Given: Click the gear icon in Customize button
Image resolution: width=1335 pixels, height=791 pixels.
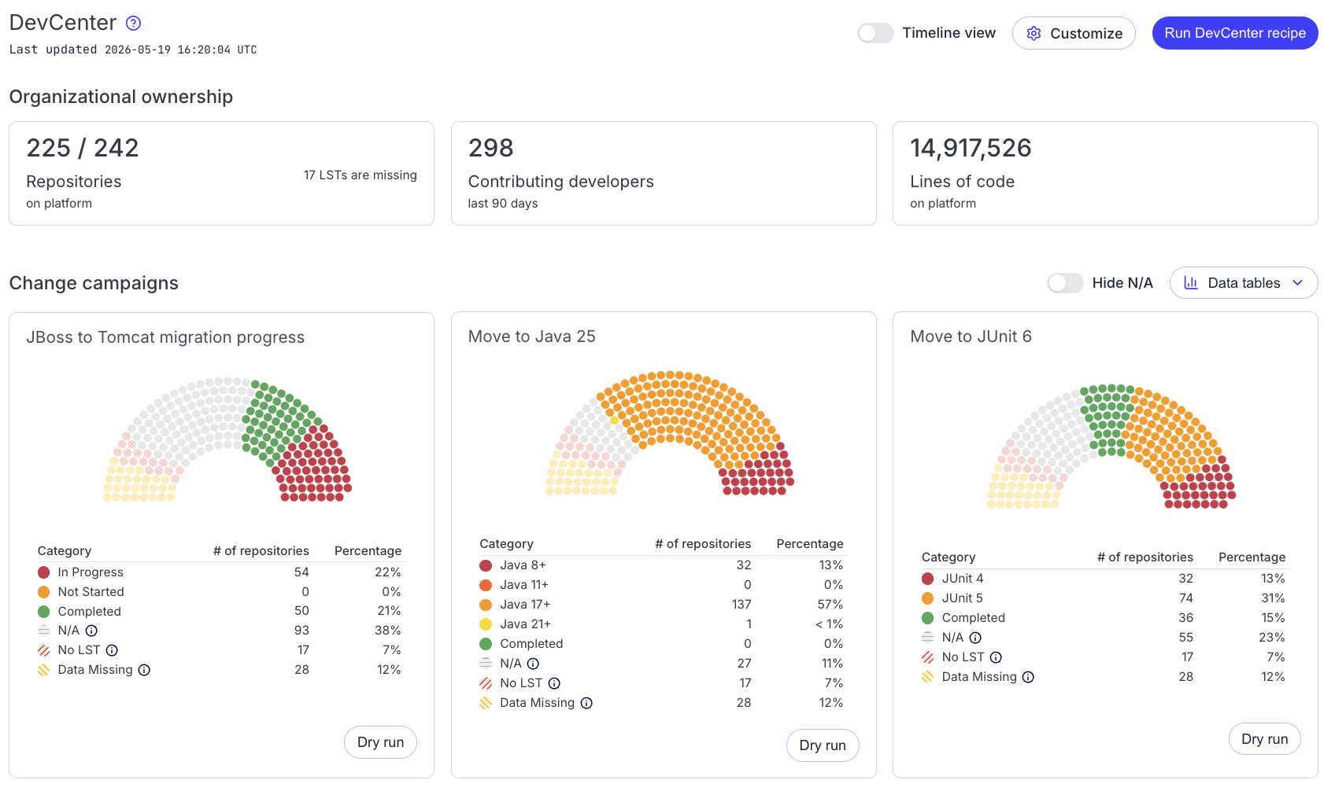Looking at the screenshot, I should pyautogui.click(x=1034, y=33).
